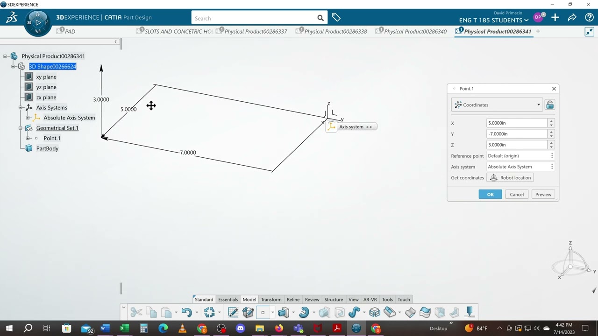
Task: Switch to the Transform tab
Action: click(271, 300)
